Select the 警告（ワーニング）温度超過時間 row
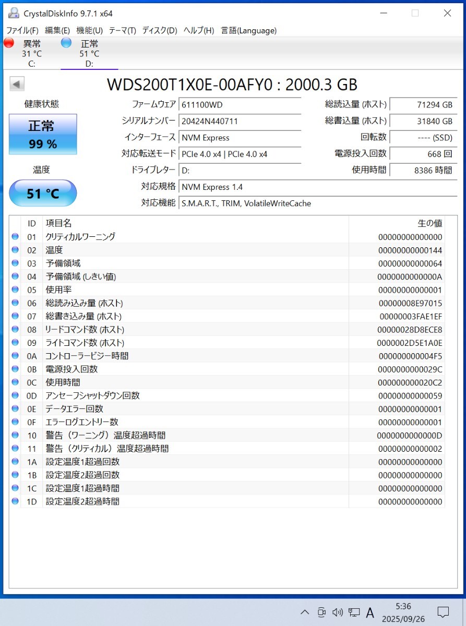This screenshot has width=466, height=626. click(228, 435)
